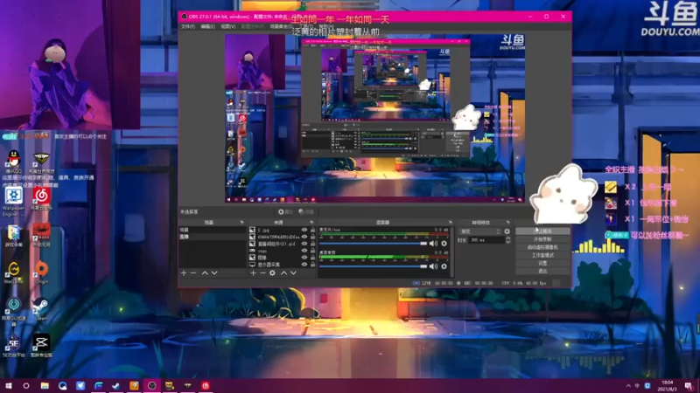The width and height of the screenshot is (700, 393).
Task: Remove selected scene with minus icon in Scenes panel
Action: [x=193, y=272]
